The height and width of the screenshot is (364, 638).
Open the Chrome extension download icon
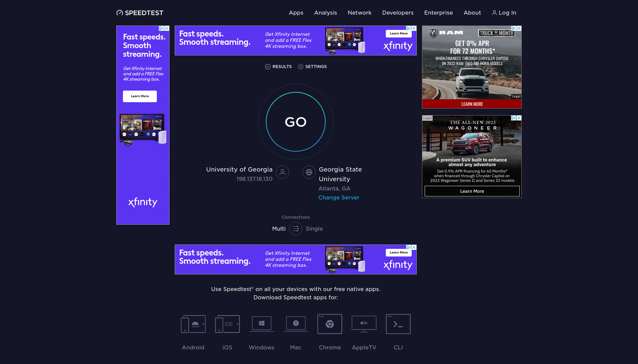(x=330, y=324)
